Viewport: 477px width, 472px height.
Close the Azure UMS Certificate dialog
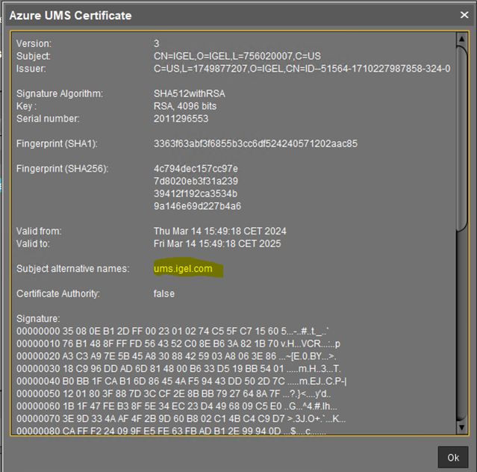coord(464,14)
